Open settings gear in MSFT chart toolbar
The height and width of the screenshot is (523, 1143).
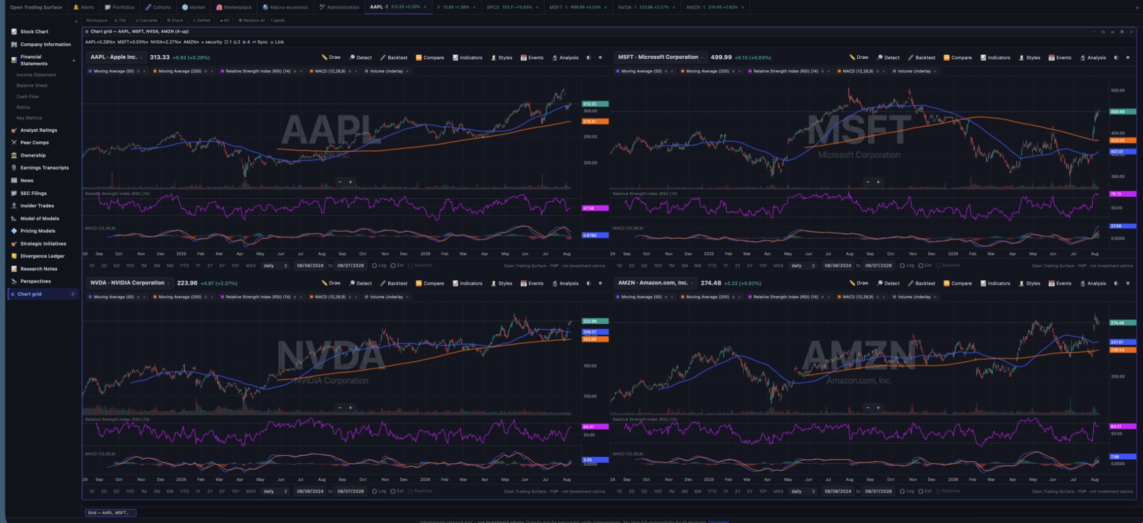1128,57
